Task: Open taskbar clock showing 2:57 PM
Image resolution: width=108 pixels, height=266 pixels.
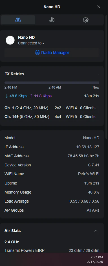Action: (97, 257)
